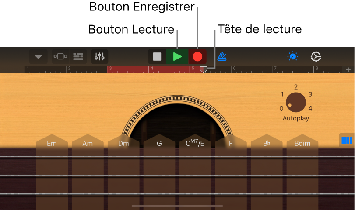The image size is (355, 210).
Task: Add song section with plus button
Action: tap(348, 69)
